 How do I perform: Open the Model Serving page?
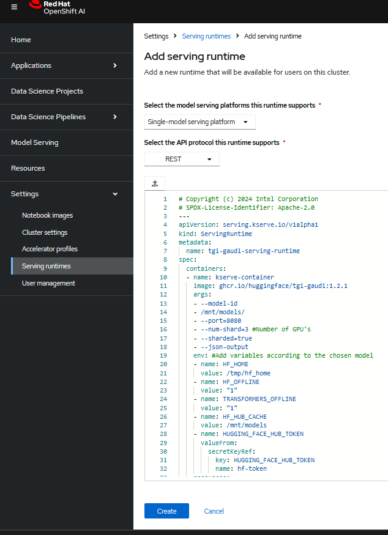tap(35, 142)
